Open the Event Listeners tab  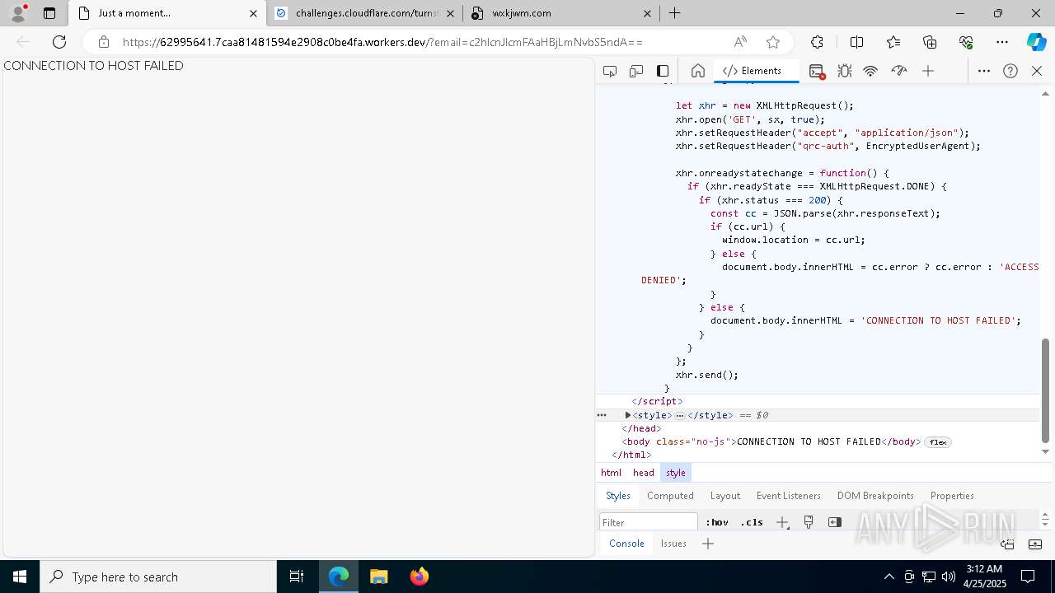tap(789, 496)
